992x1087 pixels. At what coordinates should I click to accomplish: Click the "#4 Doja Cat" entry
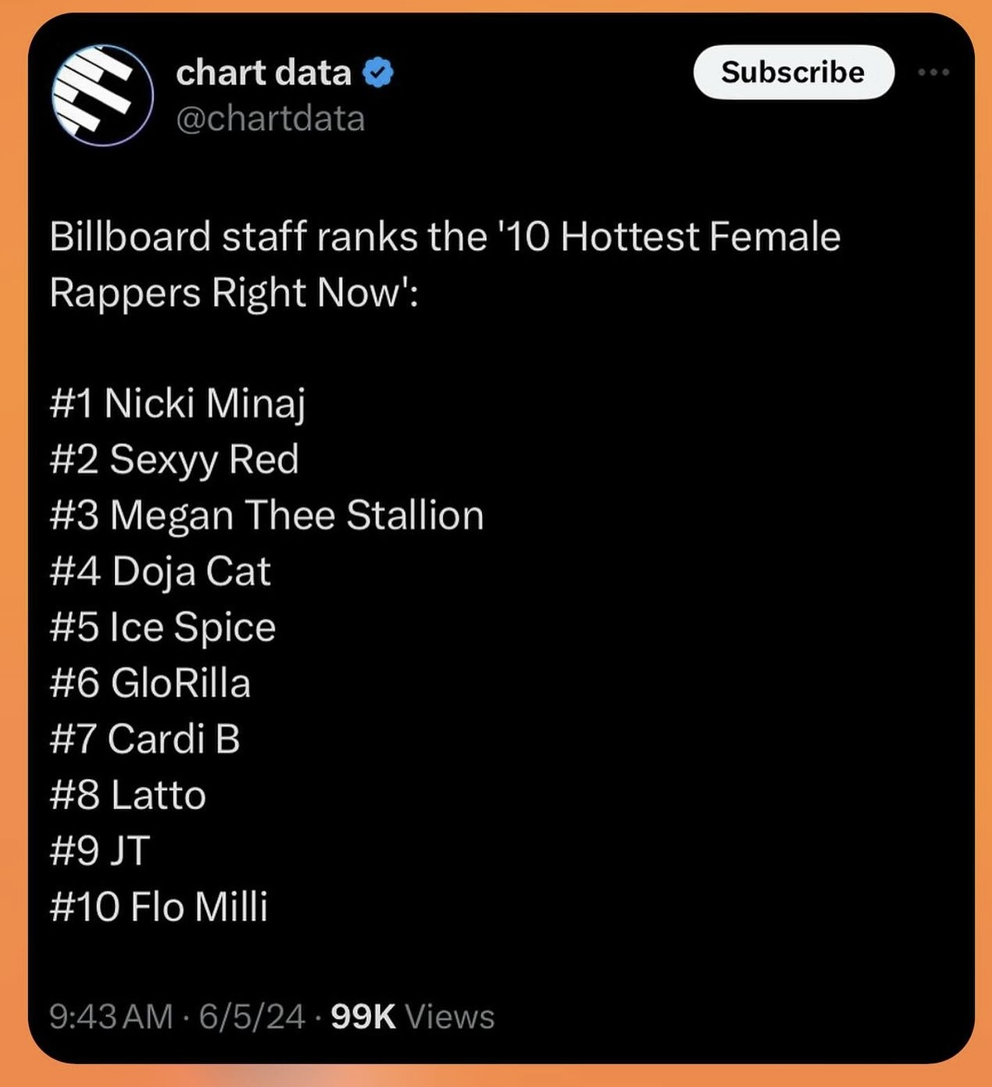pyautogui.click(x=160, y=571)
